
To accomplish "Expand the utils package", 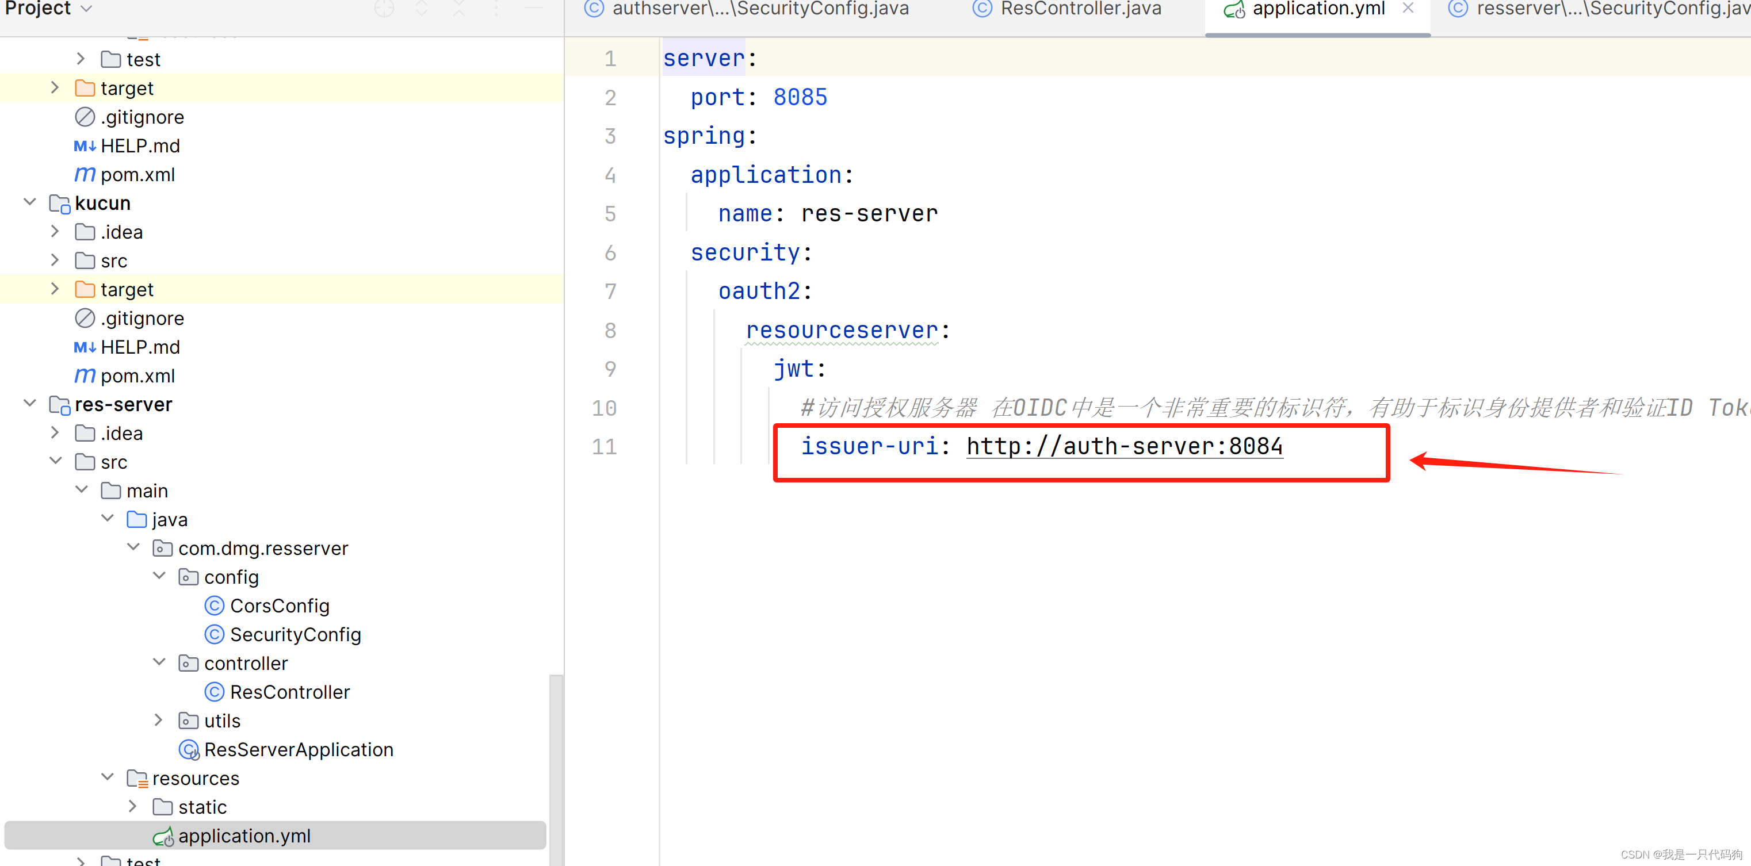I will point(158,721).
